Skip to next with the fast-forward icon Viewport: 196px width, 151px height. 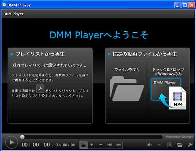(x=118, y=145)
